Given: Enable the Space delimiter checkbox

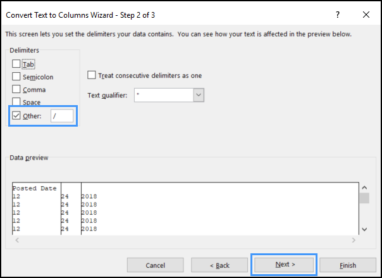Looking at the screenshot, I should [x=16, y=101].
